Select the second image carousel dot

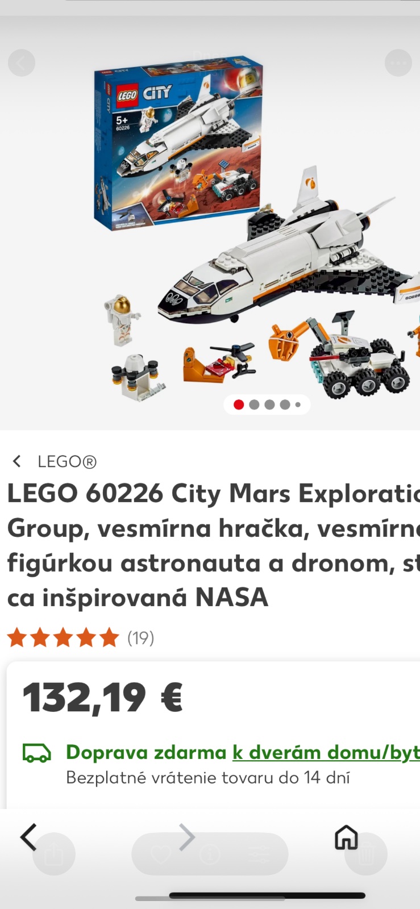254,405
